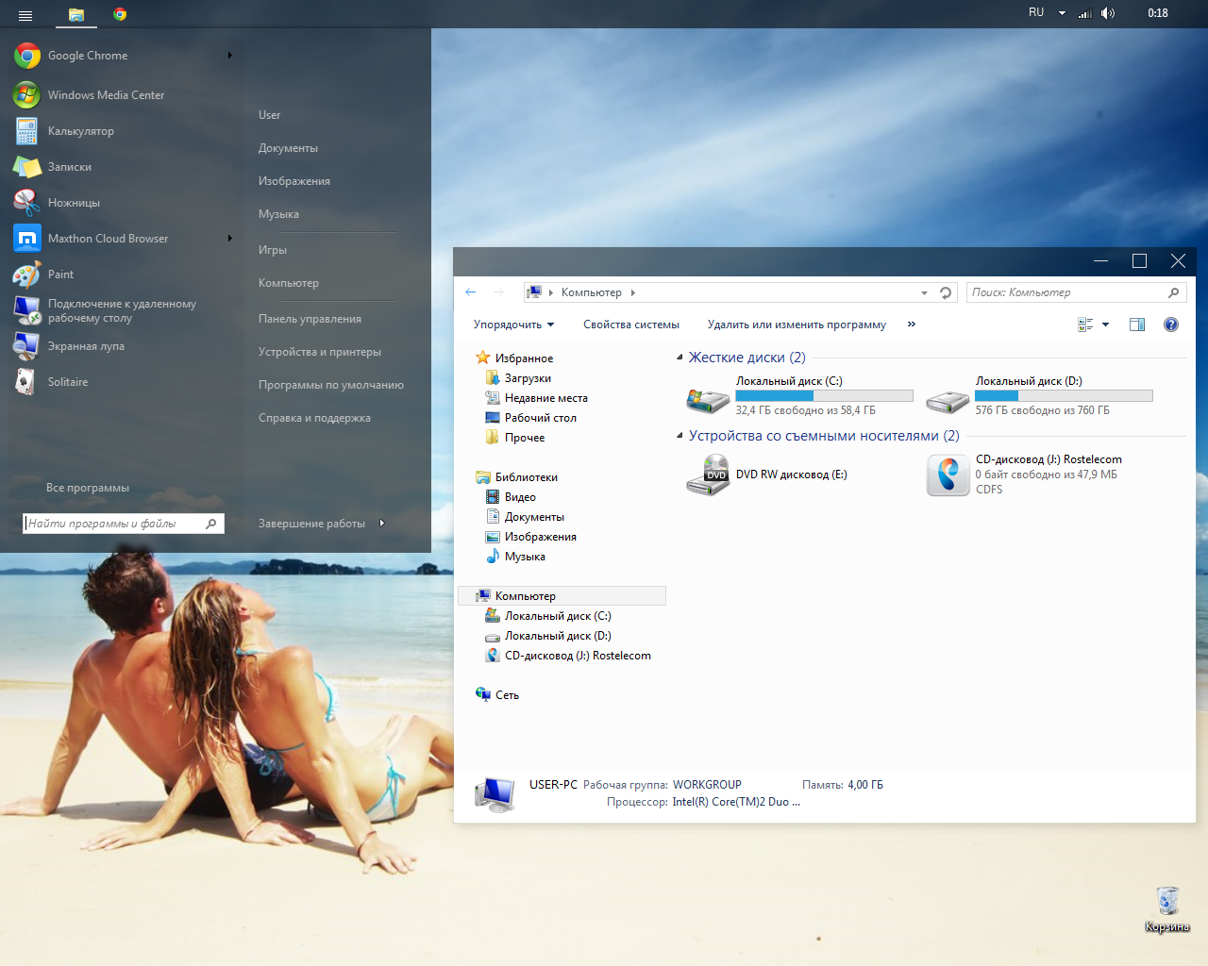Open the Calculator (Калькулятор) app
The image size is (1208, 966).
(x=80, y=131)
